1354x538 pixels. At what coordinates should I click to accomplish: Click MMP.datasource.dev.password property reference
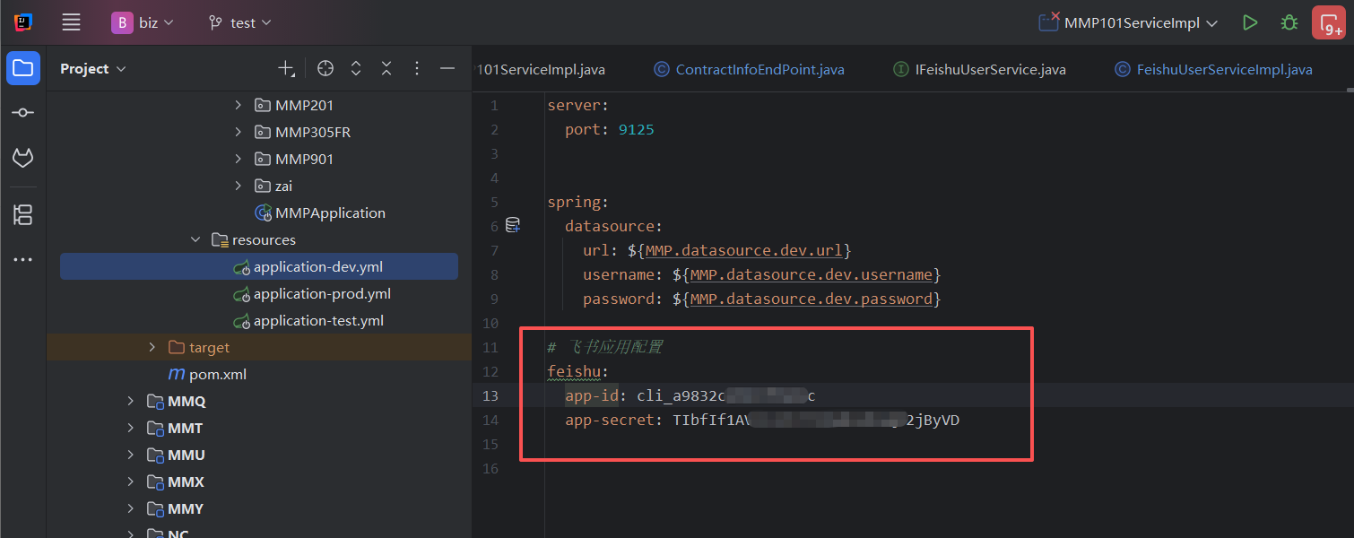point(812,299)
